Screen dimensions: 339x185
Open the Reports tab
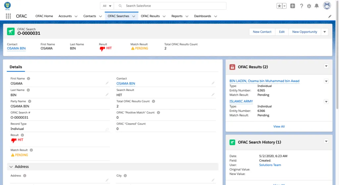point(177,16)
